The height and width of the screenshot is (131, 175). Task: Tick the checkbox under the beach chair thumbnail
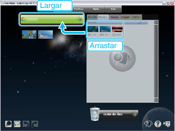tap(101, 34)
